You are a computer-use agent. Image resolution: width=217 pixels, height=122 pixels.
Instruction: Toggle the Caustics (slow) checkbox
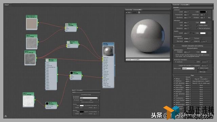(197, 25)
